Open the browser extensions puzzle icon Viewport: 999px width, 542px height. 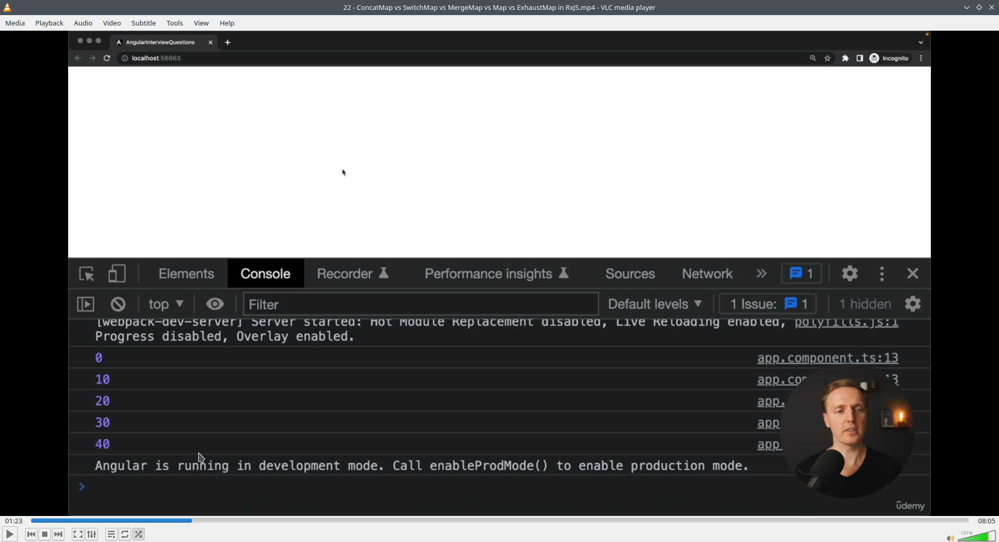click(x=846, y=58)
